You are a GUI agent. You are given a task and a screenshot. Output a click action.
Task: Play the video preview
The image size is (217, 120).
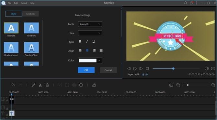(135, 69)
